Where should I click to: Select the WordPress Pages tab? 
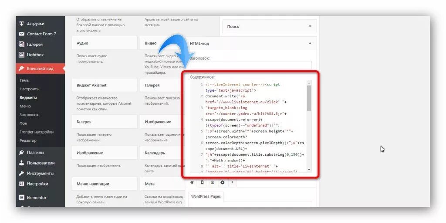click(x=206, y=196)
